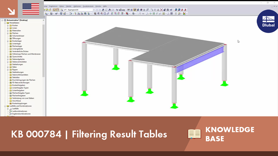Select Öffnungen in the navigator

click(x=16, y=39)
